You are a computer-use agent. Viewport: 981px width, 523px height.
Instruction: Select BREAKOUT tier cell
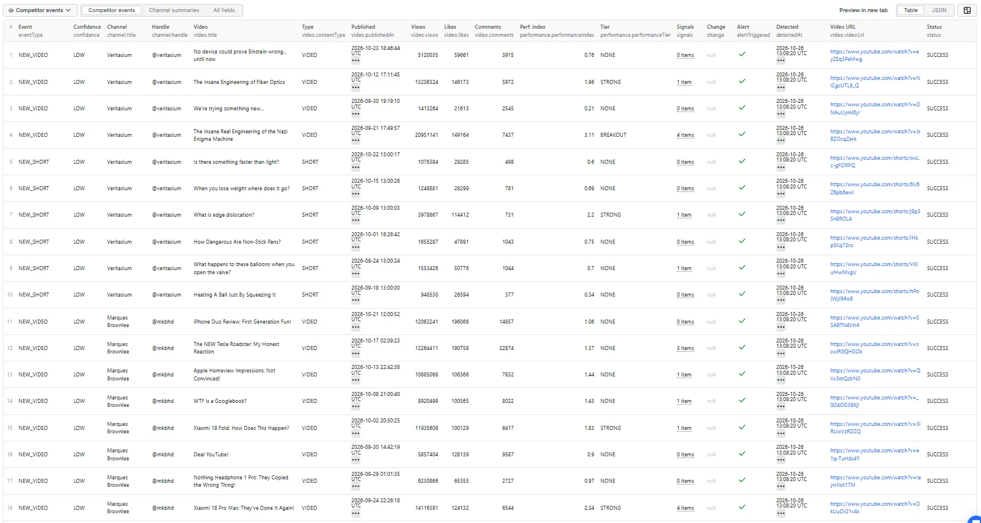point(613,135)
